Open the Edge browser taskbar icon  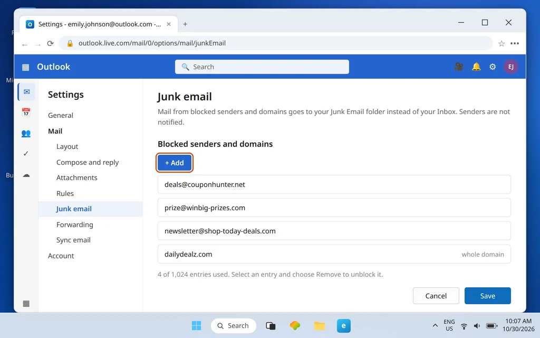[344, 325]
